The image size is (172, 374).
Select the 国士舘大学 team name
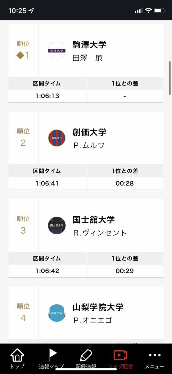pyautogui.click(x=93, y=219)
